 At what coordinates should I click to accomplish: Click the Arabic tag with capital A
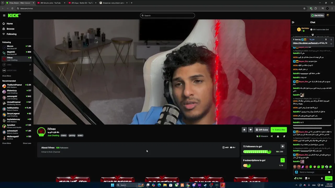pyautogui.click(x=64, y=136)
